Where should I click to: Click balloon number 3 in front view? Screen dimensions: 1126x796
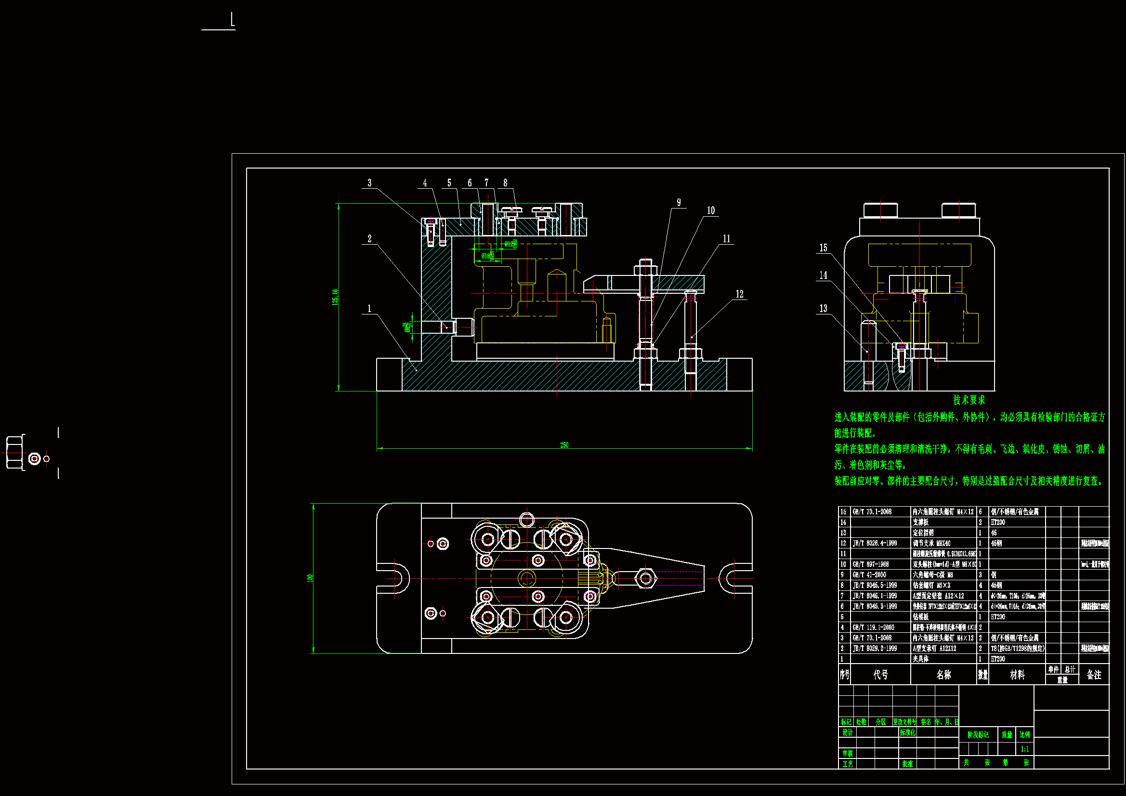[369, 183]
